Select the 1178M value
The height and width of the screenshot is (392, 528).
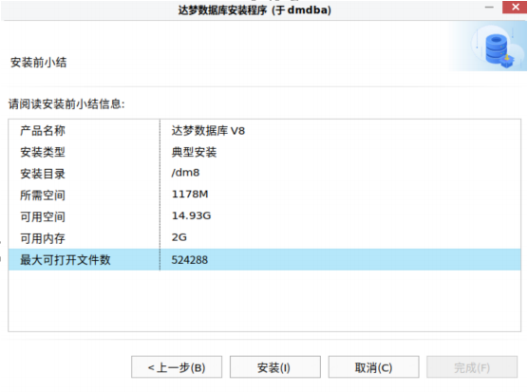(x=190, y=195)
